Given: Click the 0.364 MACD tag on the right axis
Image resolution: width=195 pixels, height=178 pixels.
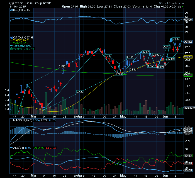Looking at the screenshot, I should pyautogui.click(x=188, y=129).
